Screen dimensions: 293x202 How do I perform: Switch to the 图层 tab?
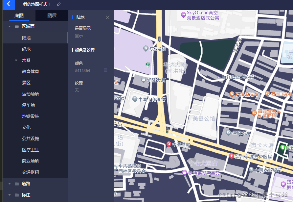[x=52, y=15]
